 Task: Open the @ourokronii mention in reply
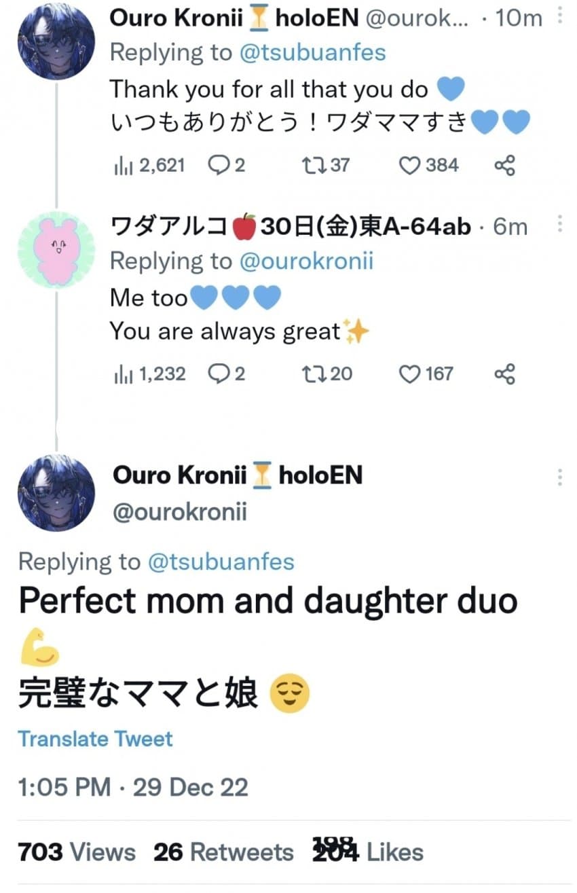(x=306, y=261)
